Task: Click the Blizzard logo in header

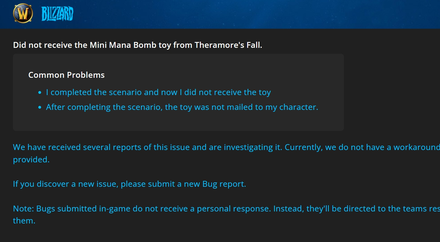Action: 57,14
